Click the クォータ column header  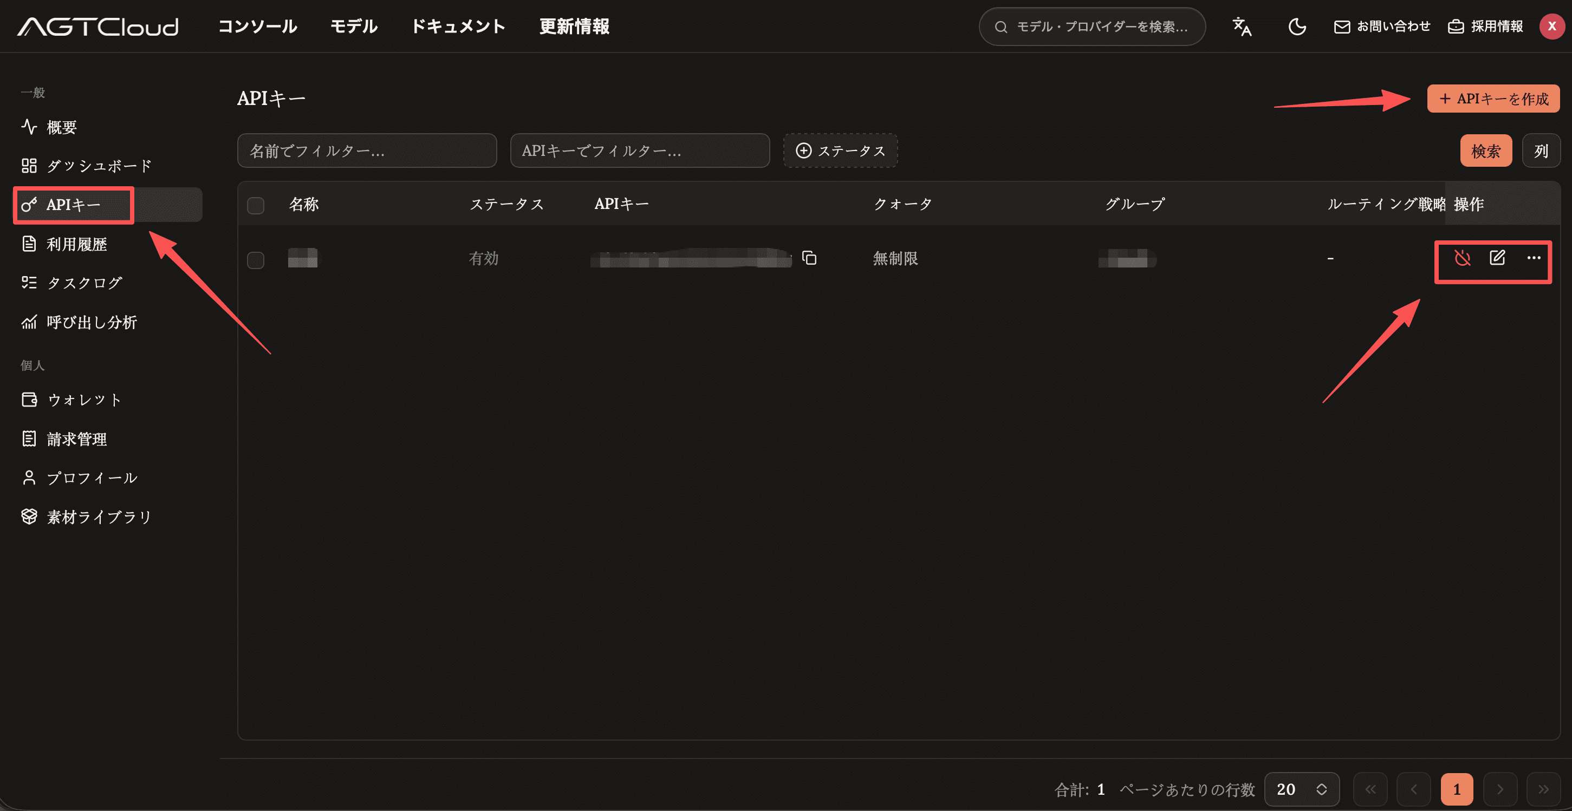pyautogui.click(x=902, y=204)
